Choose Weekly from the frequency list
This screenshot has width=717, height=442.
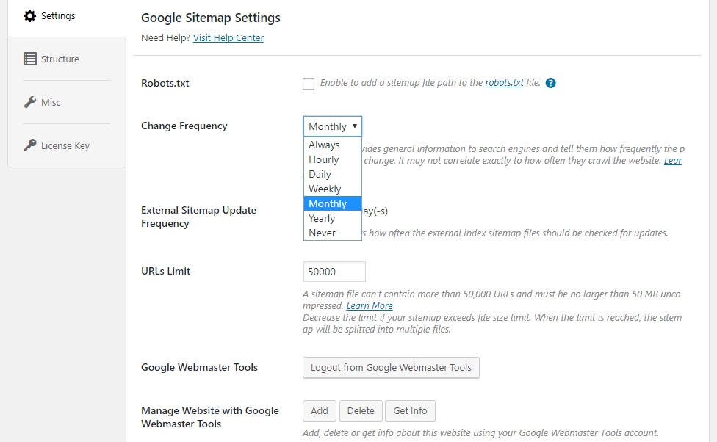coord(333,189)
